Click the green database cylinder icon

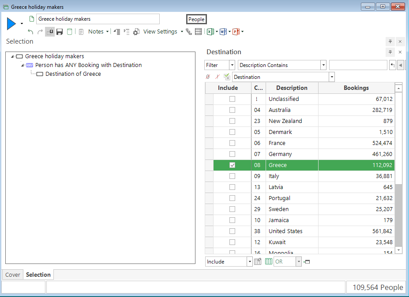[69, 32]
